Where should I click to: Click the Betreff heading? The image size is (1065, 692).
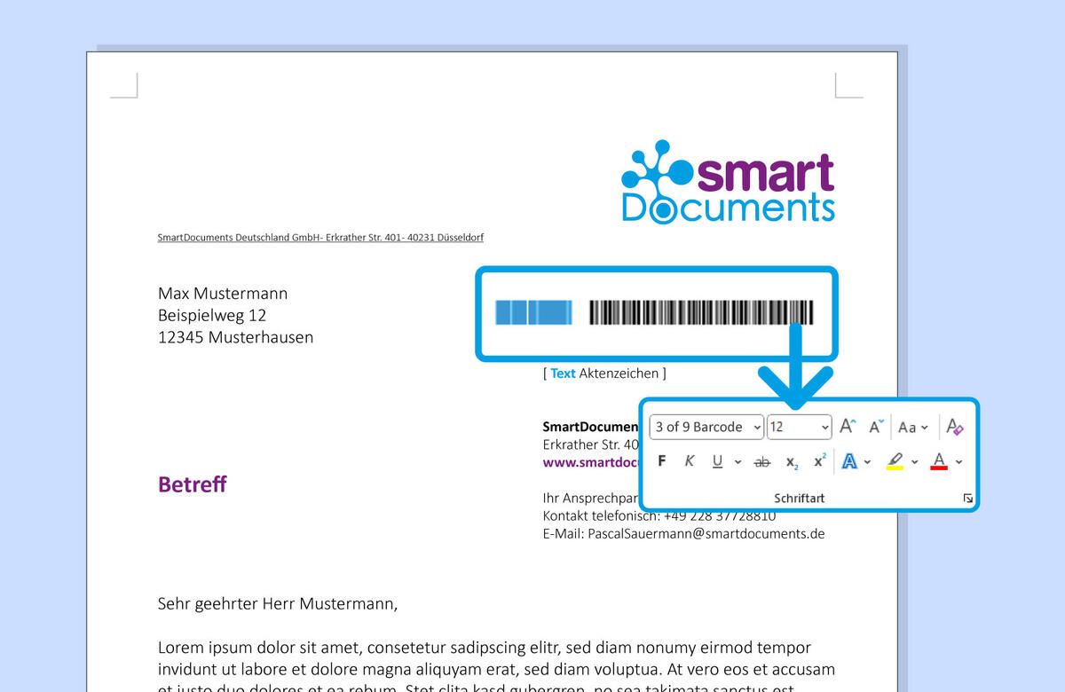coord(192,484)
